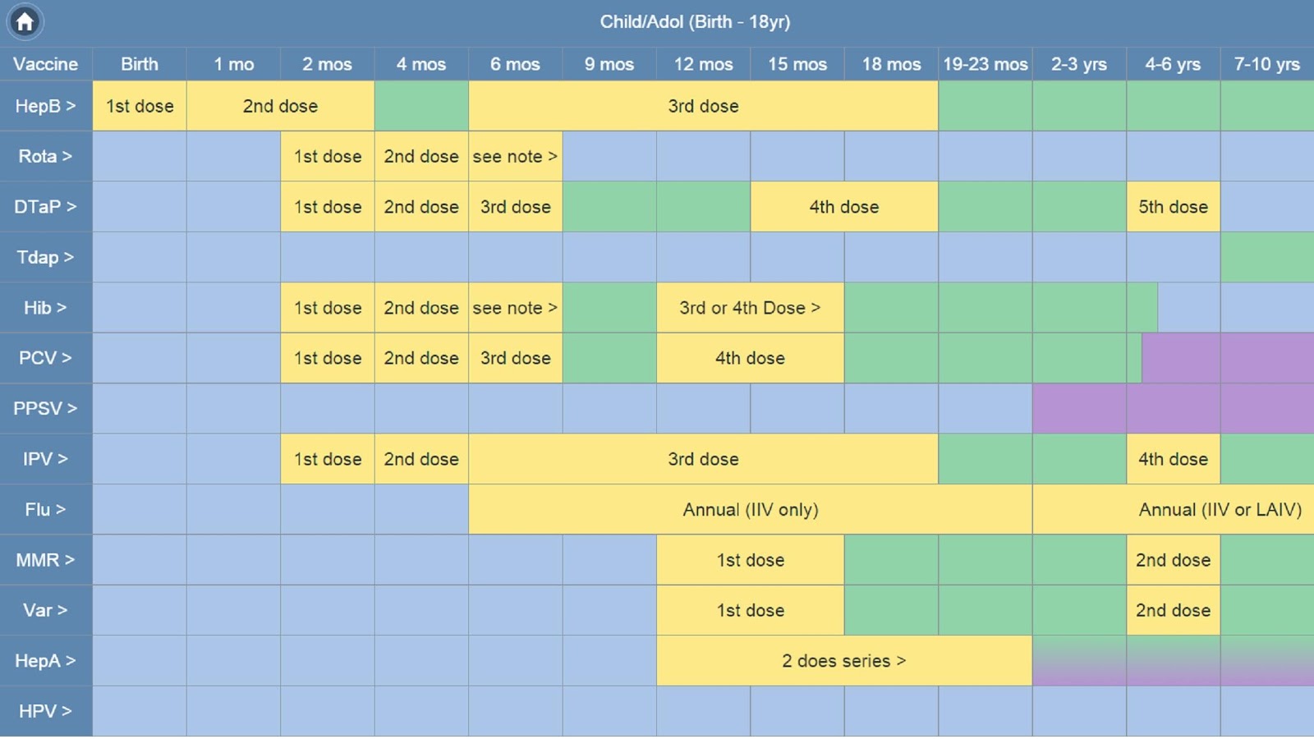Click the "Annual (IIV only)" Flu cell
This screenshot has height=739, width=1314.
coord(750,509)
